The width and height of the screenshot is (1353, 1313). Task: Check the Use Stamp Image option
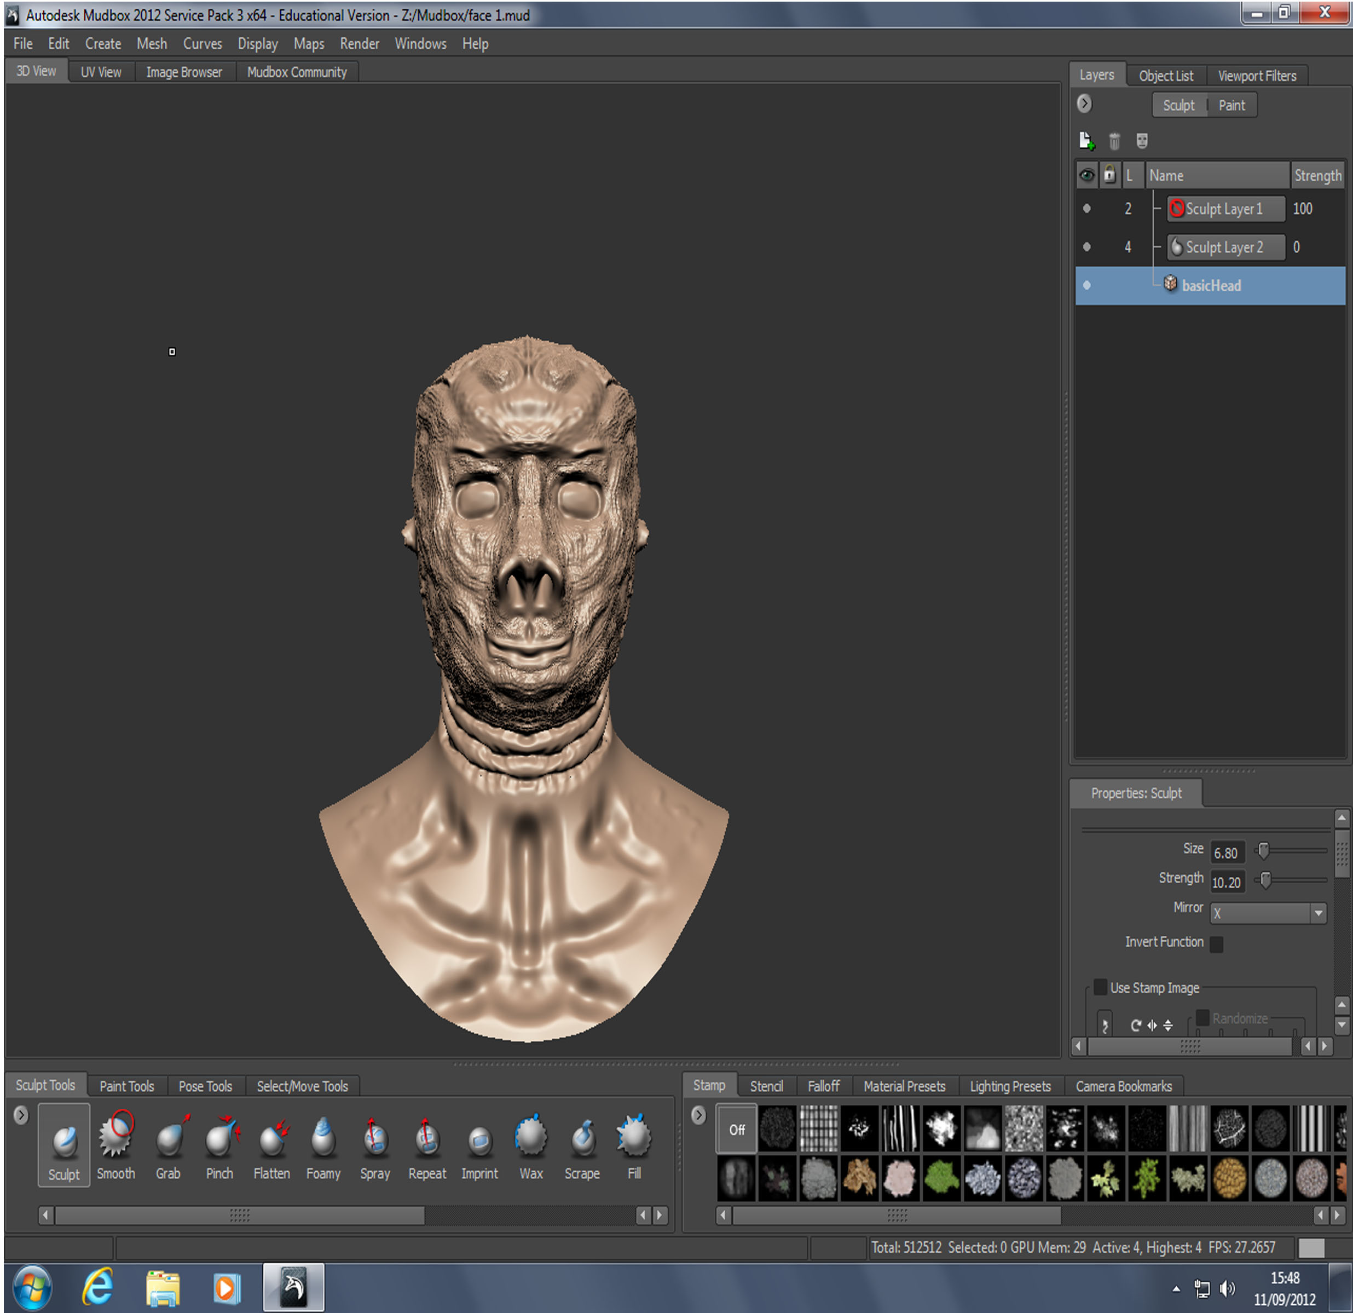(1101, 987)
